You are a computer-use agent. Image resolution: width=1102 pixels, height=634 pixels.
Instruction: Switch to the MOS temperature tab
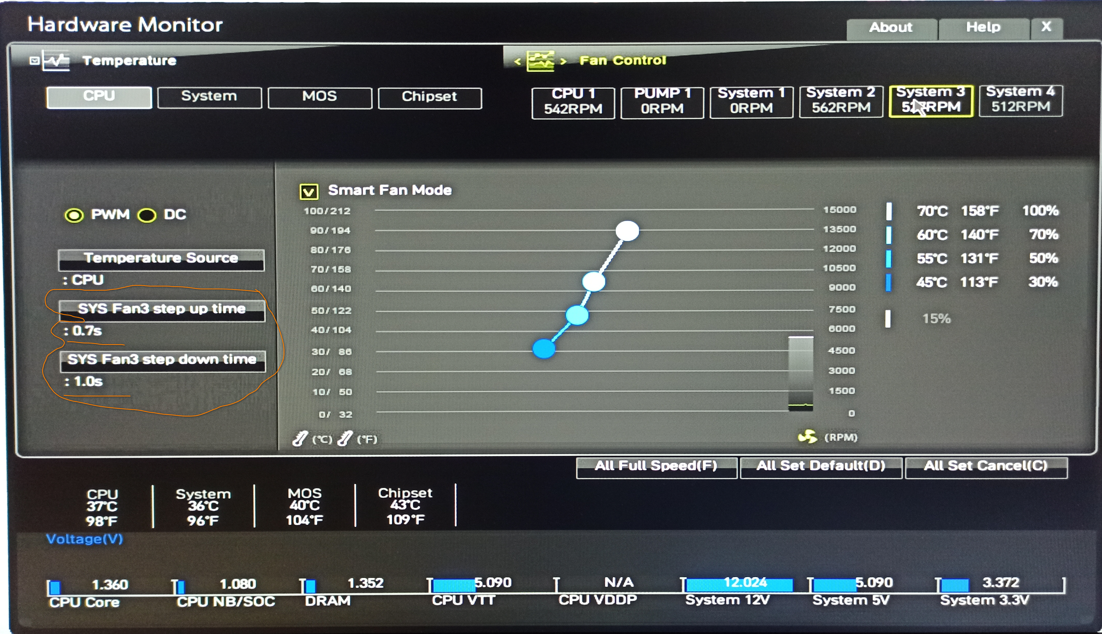coord(319,98)
